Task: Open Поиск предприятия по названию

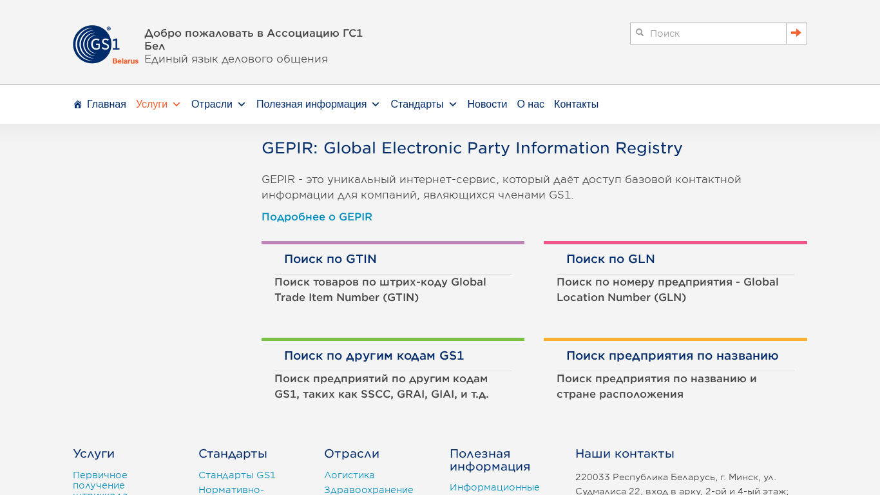Action: click(x=672, y=356)
